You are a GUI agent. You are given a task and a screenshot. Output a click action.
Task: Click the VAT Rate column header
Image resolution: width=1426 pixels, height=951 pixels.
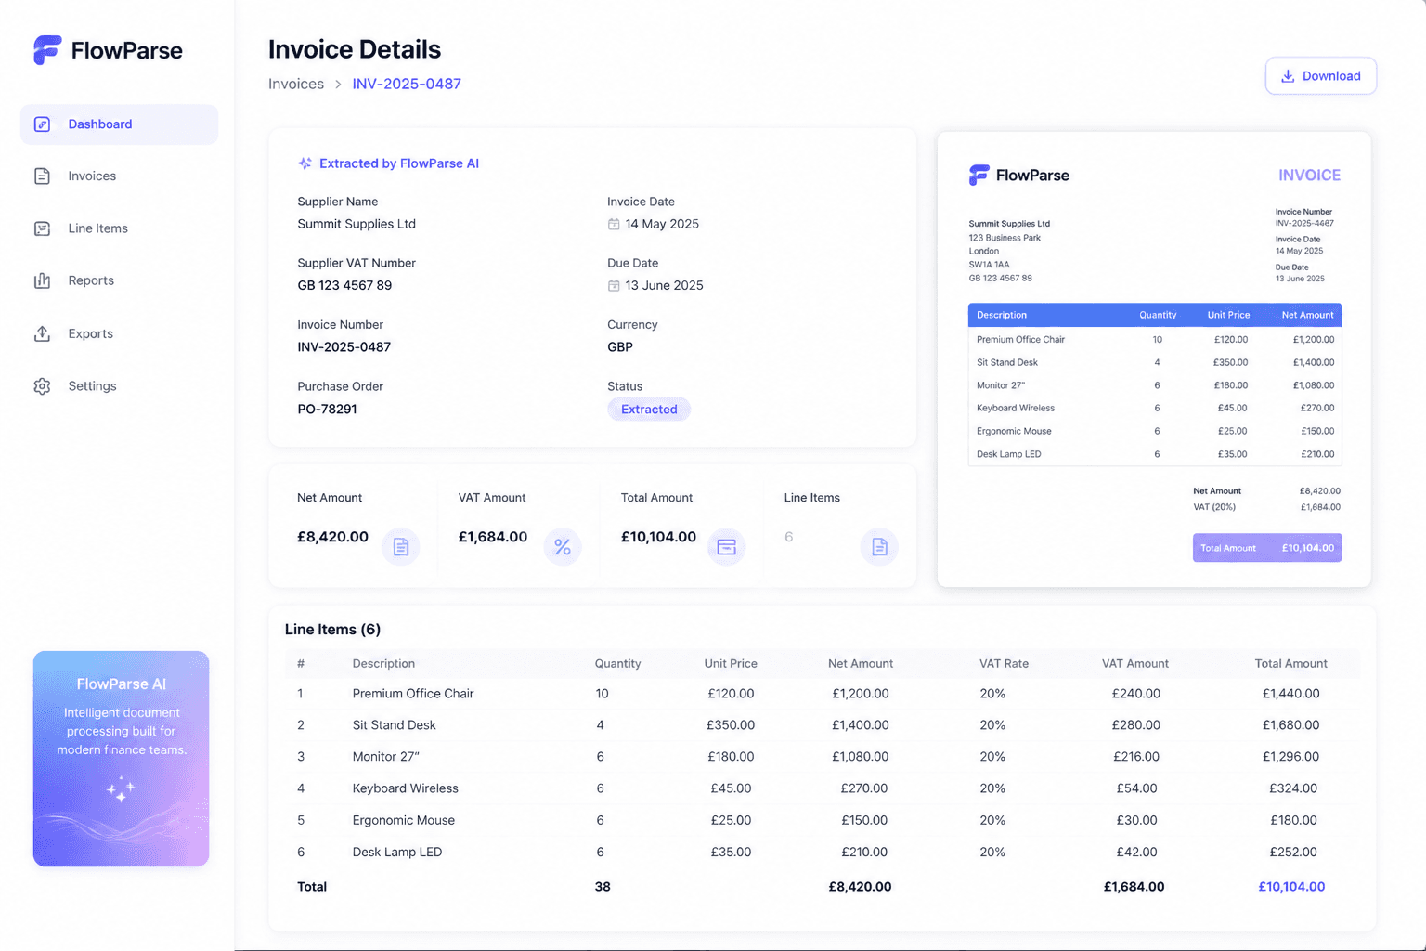(1004, 664)
